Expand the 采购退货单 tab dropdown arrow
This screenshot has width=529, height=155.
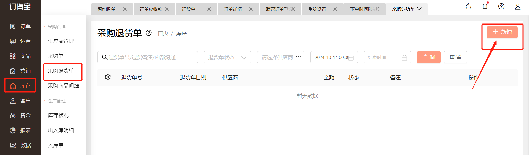[x=419, y=9]
